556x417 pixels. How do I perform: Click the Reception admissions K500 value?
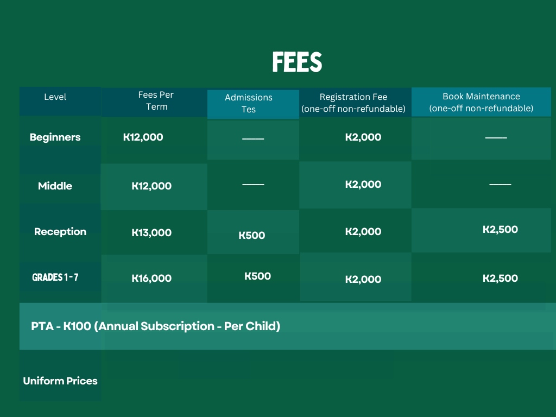(x=252, y=236)
